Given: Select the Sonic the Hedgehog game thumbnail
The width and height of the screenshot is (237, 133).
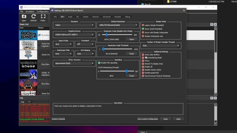Looking at the screenshot, I should (28, 74).
